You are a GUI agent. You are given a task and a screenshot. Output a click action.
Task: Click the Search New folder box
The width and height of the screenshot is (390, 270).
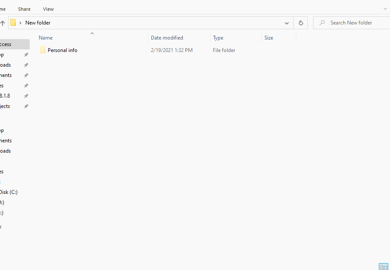(x=352, y=23)
